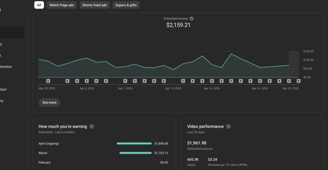Click the Apr 12, 2026 date label
328x170 pixels.
(174, 88)
